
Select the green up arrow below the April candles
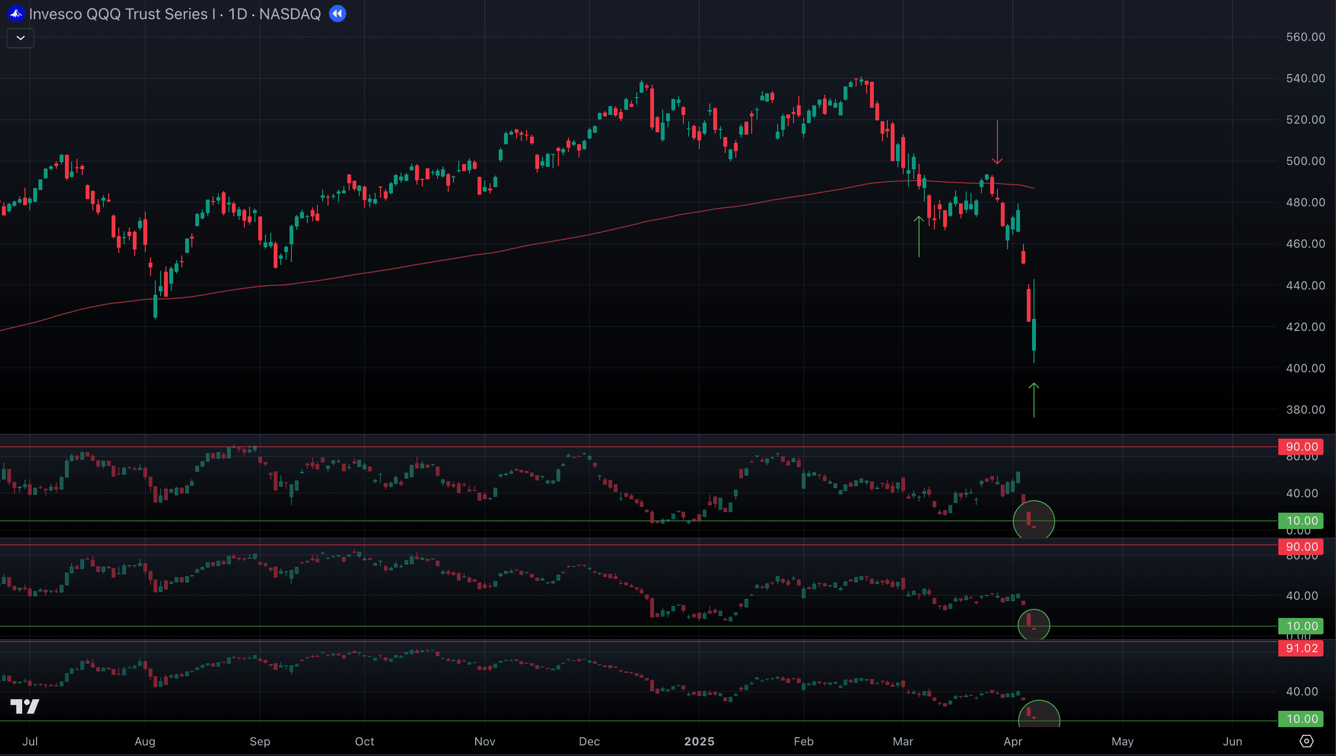tap(1034, 400)
